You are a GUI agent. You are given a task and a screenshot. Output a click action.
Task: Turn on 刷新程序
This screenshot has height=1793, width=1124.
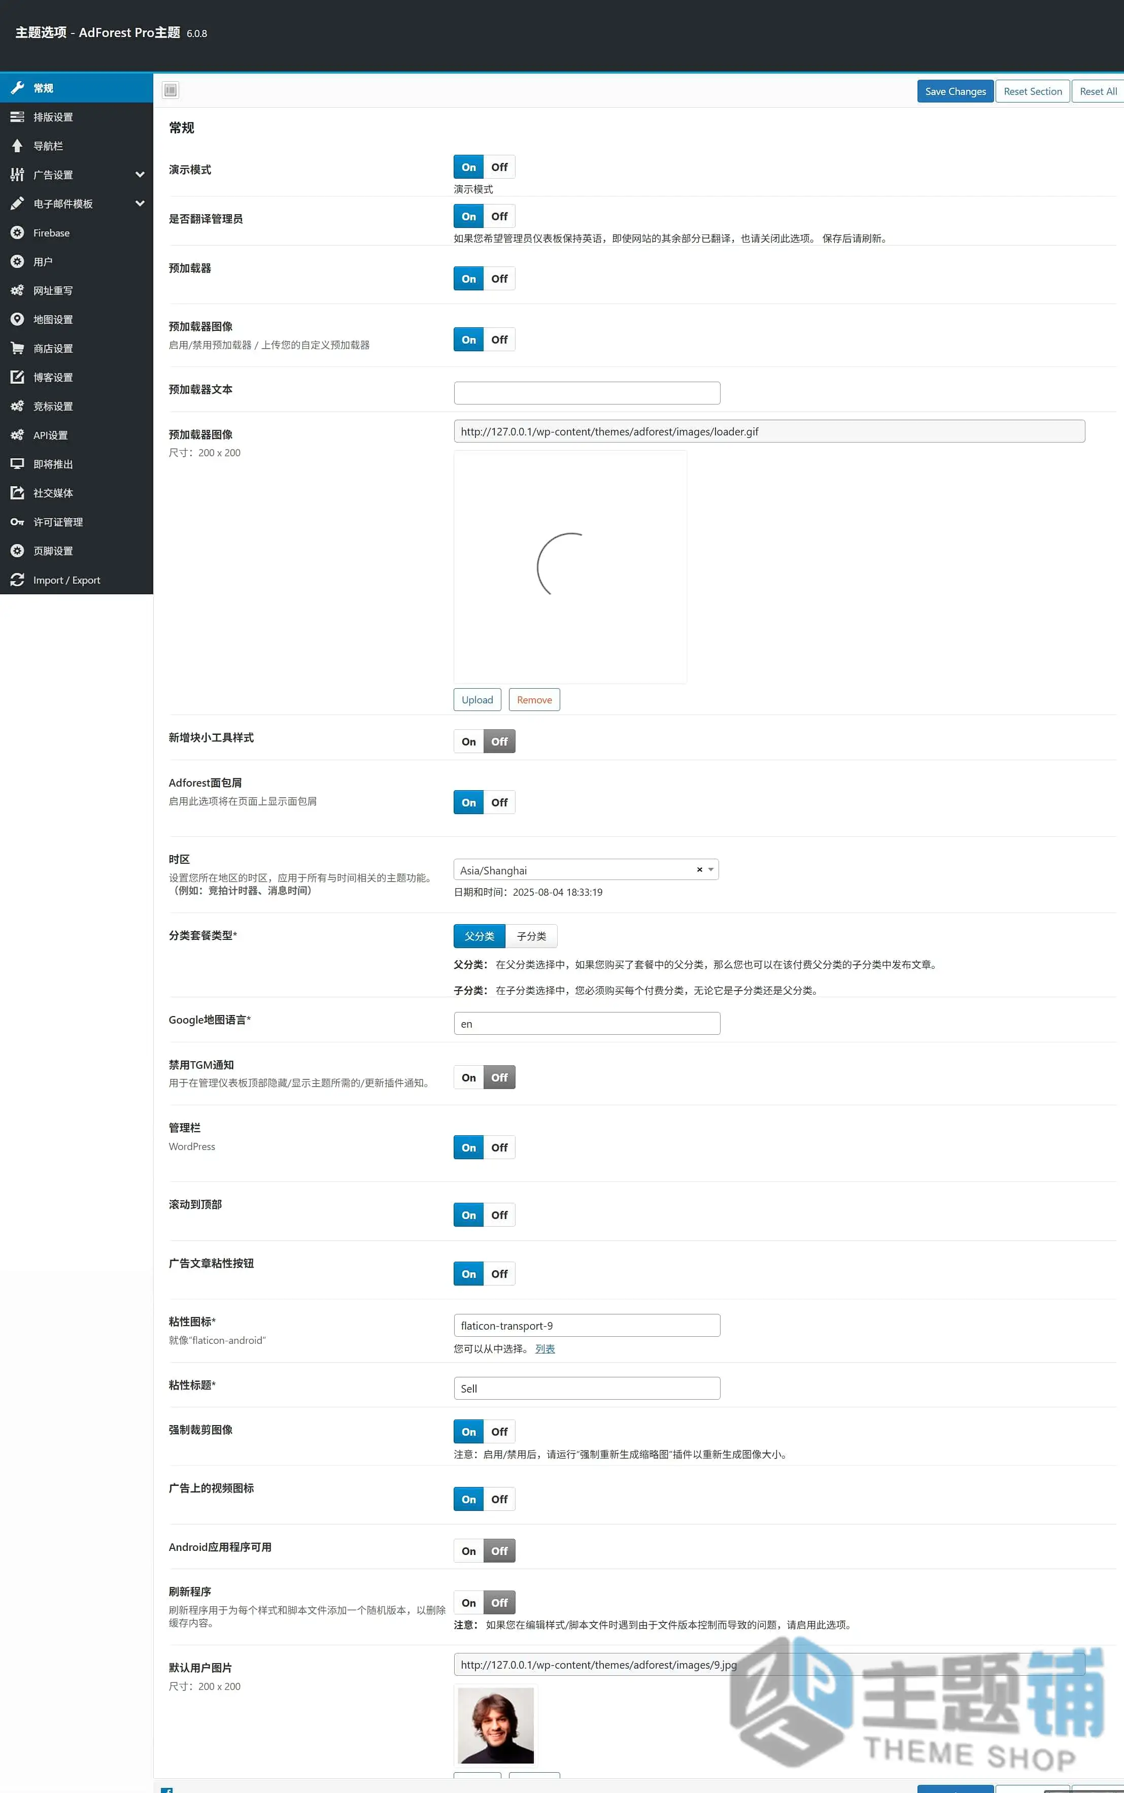pyautogui.click(x=468, y=1603)
